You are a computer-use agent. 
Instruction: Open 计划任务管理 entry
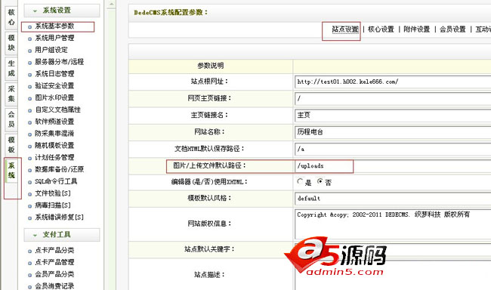coord(54,157)
